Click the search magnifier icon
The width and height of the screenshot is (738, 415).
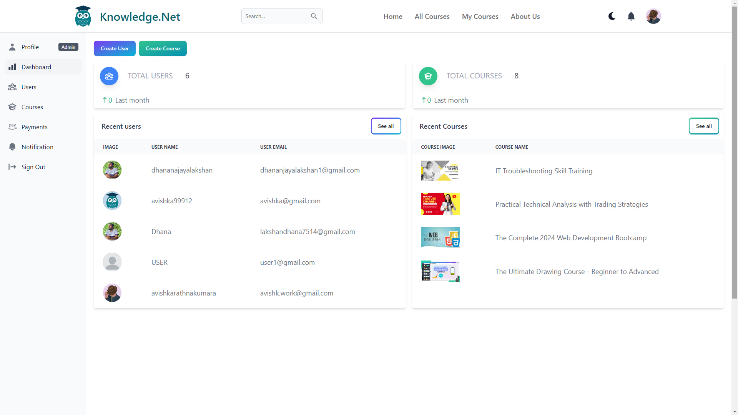tap(314, 16)
